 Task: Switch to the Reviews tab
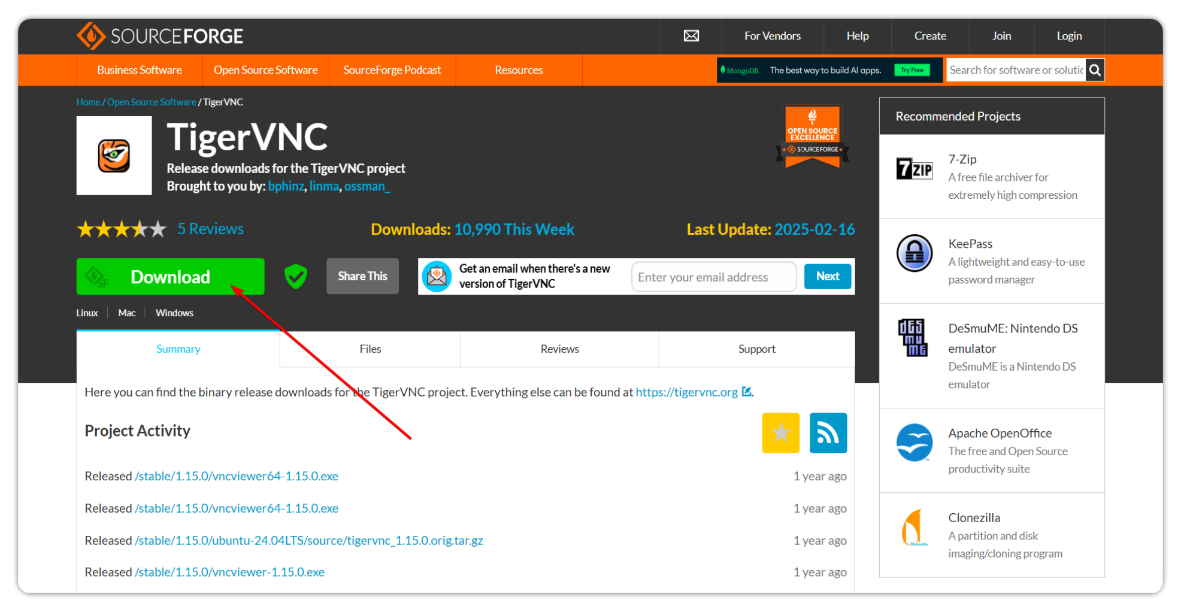[559, 349]
